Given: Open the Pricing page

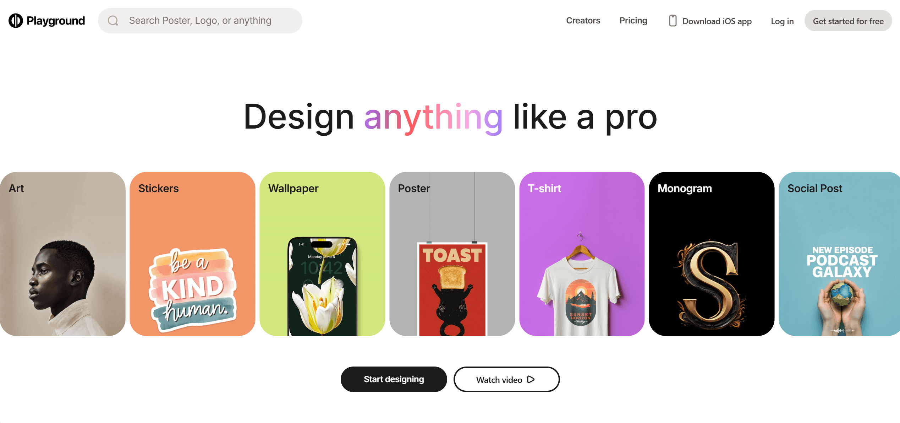Looking at the screenshot, I should (633, 21).
